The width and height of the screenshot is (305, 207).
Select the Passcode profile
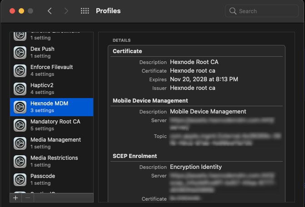tap(51, 180)
